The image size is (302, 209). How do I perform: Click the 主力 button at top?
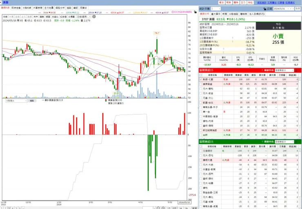243,2
